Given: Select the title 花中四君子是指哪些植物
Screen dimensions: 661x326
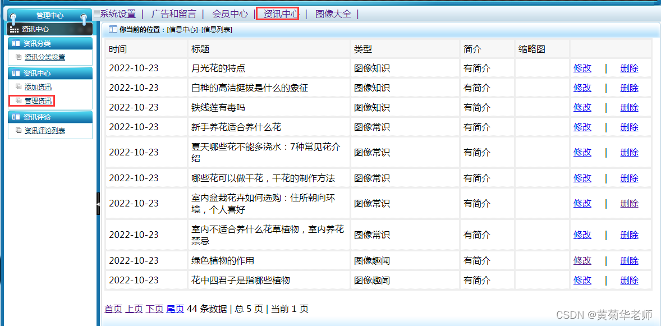Looking at the screenshot, I should click(240, 280).
